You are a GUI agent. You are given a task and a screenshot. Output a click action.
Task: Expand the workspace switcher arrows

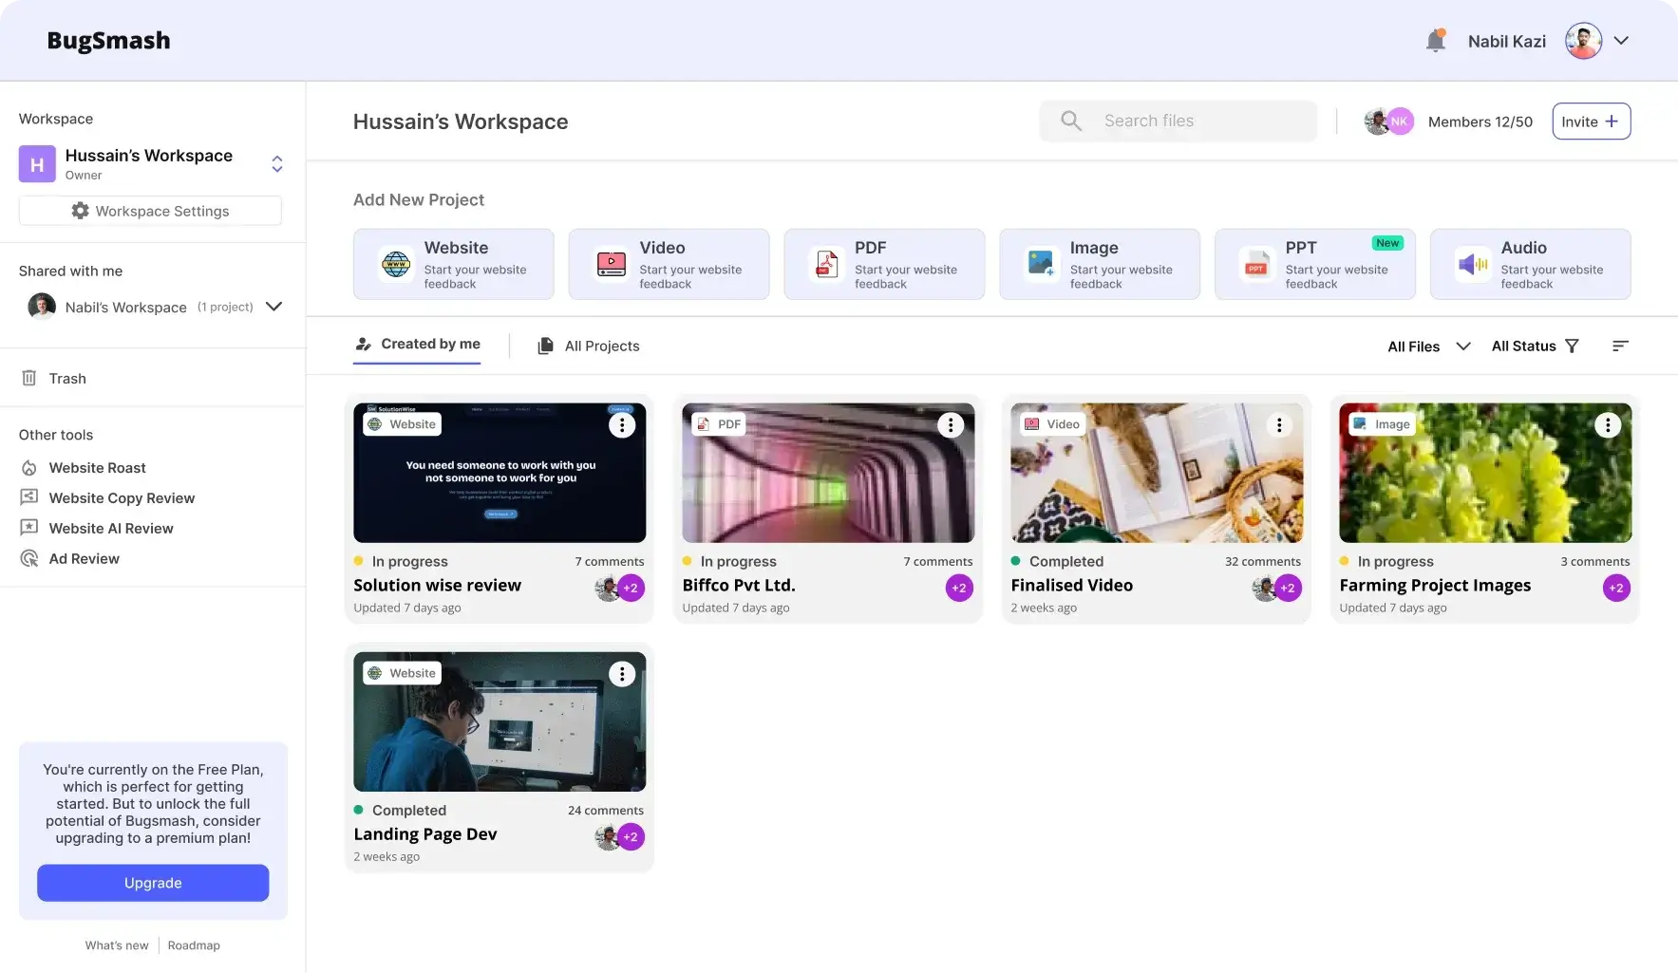click(x=276, y=164)
